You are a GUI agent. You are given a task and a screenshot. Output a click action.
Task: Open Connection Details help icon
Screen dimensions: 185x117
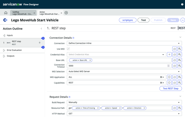[x=73, y=38]
